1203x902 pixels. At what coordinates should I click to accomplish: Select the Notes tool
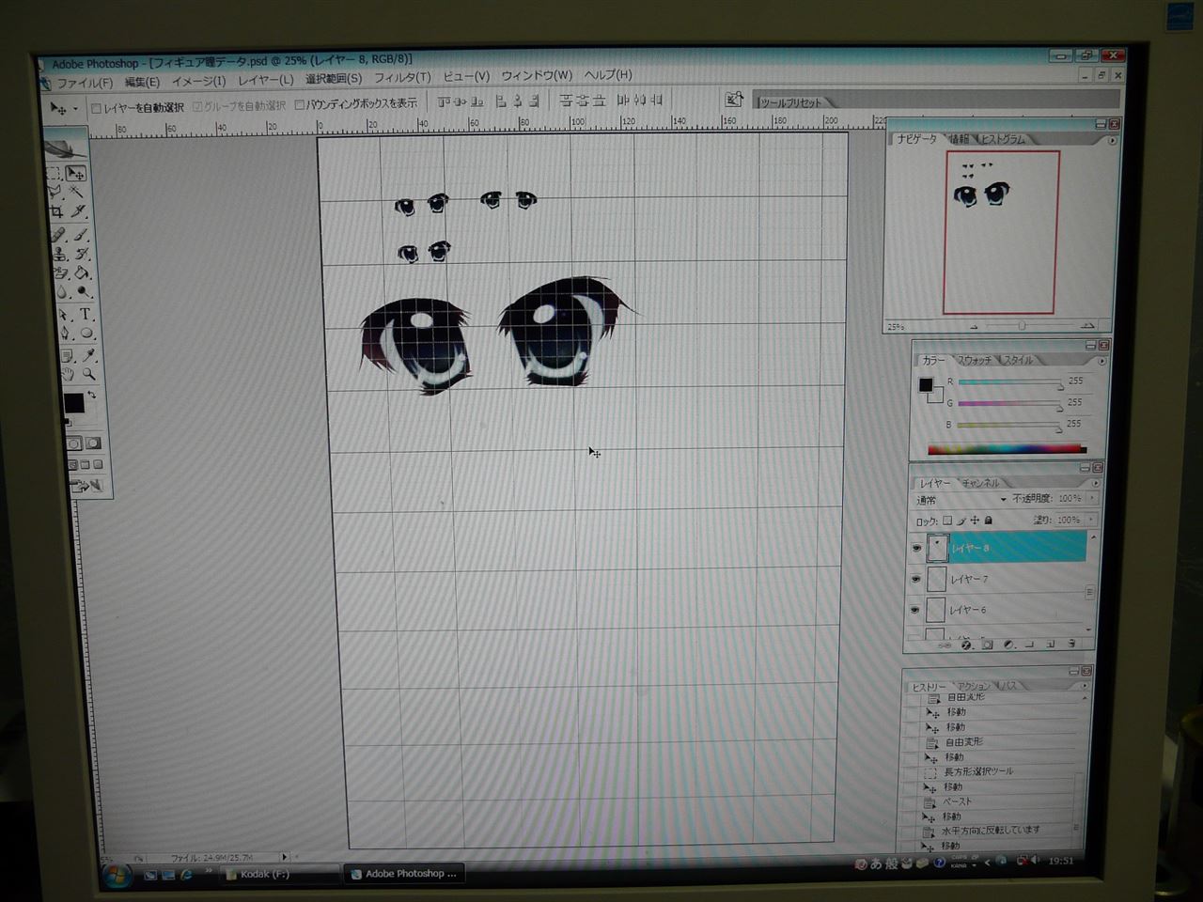[x=66, y=356]
